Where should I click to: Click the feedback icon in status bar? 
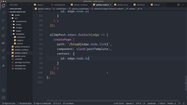pos(179,103)
